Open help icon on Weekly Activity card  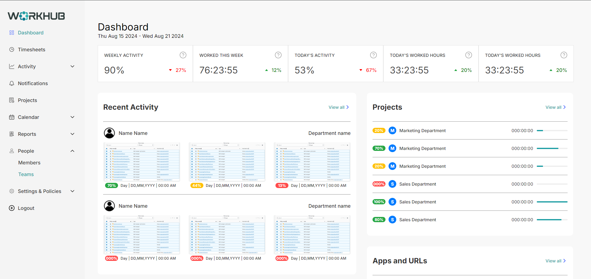click(x=183, y=55)
